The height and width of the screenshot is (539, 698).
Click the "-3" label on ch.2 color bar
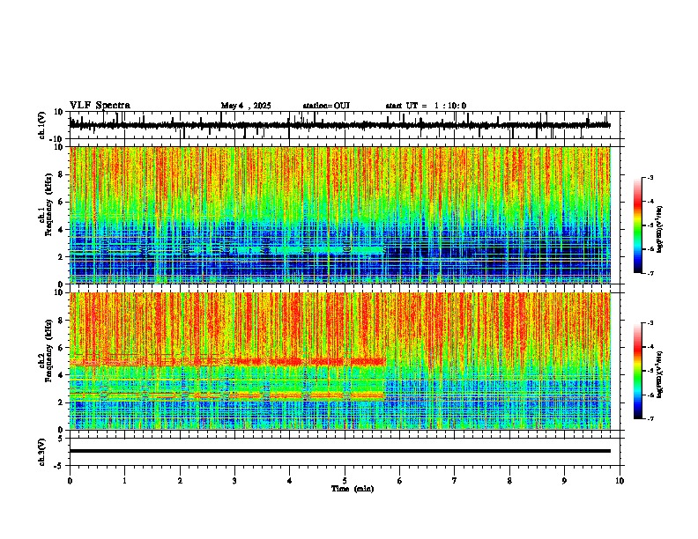click(x=650, y=323)
